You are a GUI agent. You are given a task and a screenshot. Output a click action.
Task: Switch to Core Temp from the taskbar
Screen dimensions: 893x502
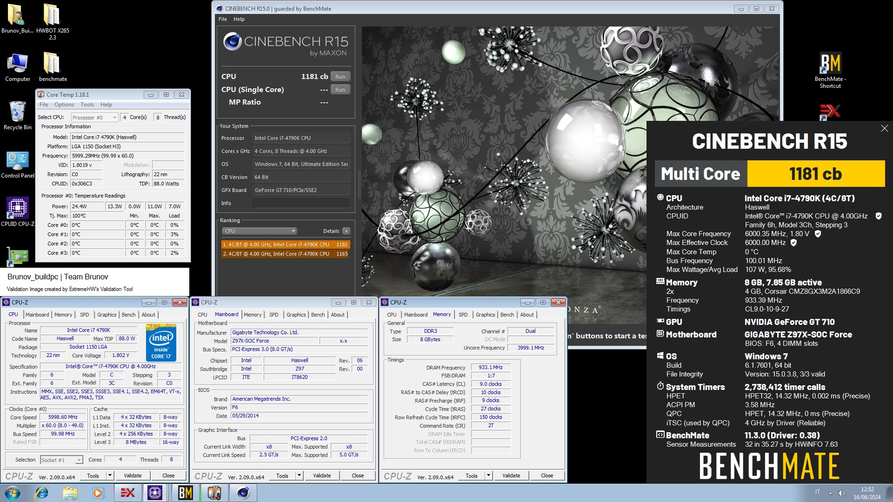(214, 493)
